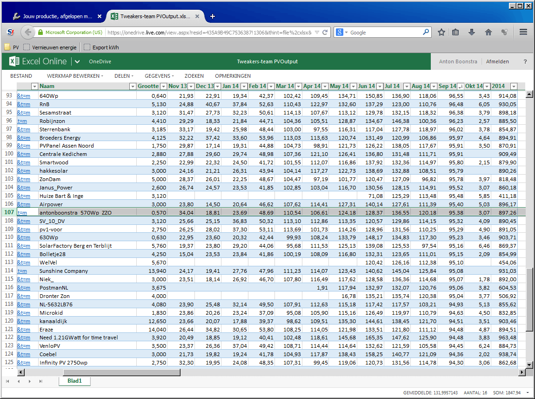
Task: Open the GEGEVENS menu
Action: tap(160, 76)
